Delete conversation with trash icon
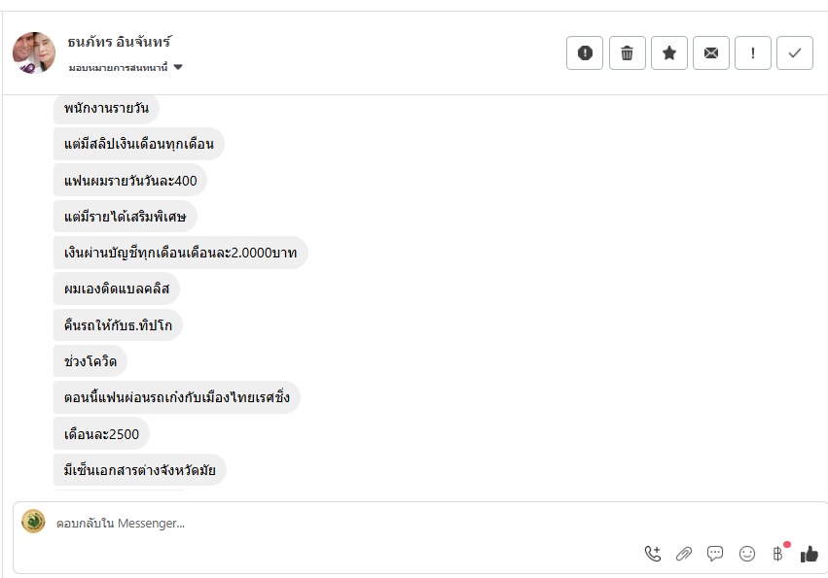Image resolution: width=828 pixels, height=578 pixels. point(627,53)
